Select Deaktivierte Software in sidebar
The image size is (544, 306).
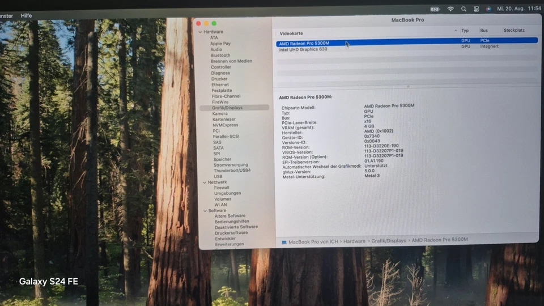(236, 227)
